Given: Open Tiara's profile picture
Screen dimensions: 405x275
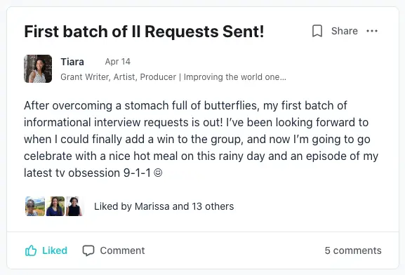Looking at the screenshot, I should click(38, 69).
